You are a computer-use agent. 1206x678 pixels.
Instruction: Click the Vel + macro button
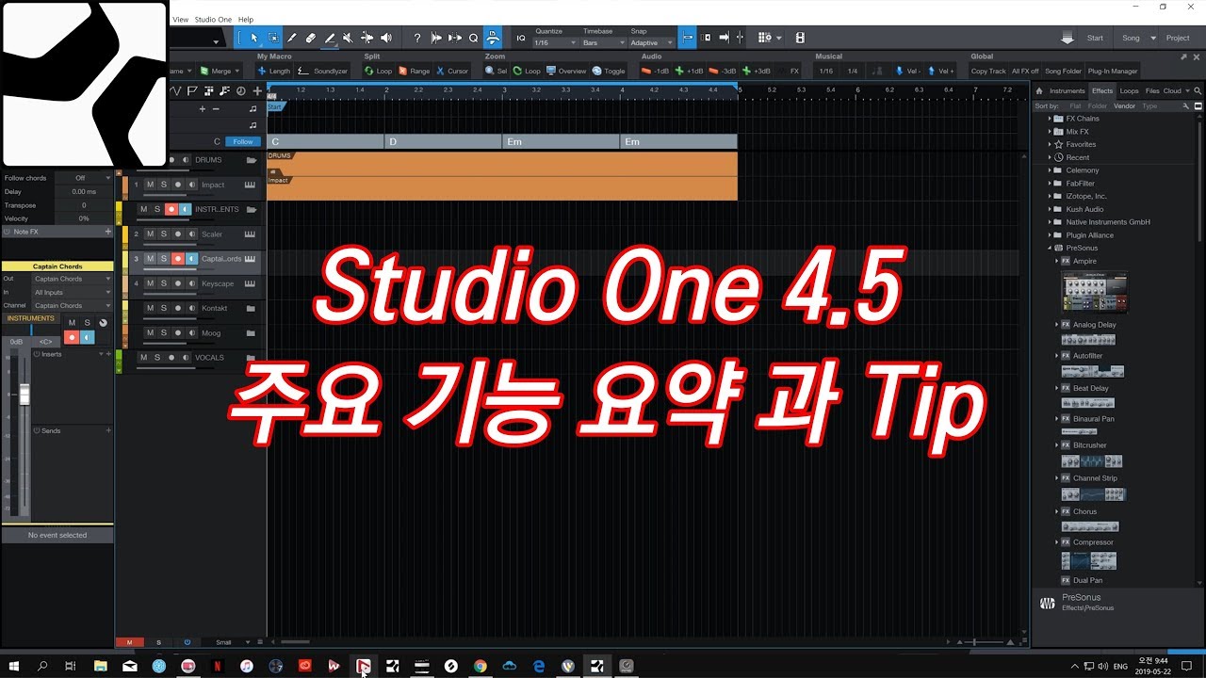(x=941, y=71)
